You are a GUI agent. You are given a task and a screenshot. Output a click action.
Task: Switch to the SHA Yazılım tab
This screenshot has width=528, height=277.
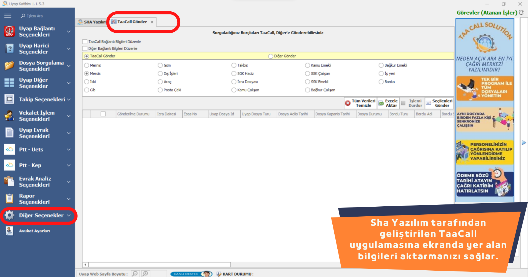point(92,22)
